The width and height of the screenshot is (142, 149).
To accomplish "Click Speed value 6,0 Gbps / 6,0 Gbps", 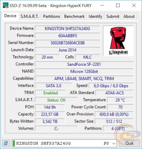I will (111, 86).
